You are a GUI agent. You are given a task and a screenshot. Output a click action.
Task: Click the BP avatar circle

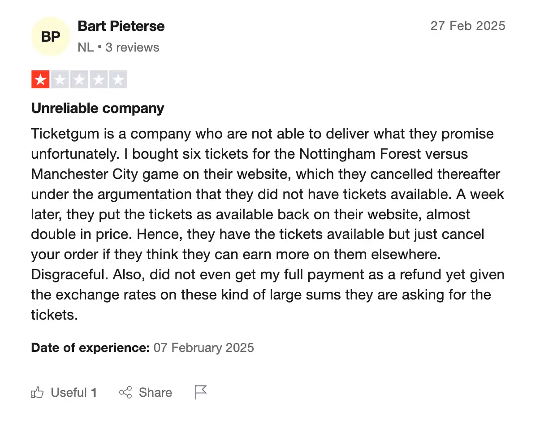[51, 36]
